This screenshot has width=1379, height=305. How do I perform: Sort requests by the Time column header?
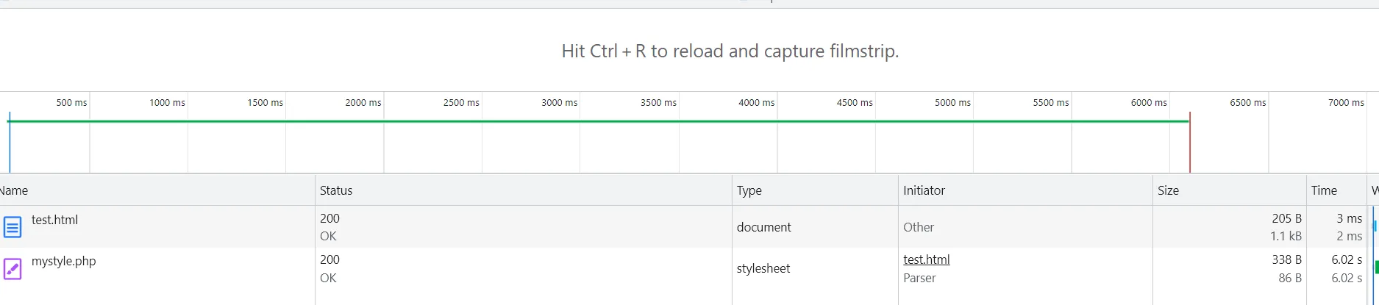pos(1324,190)
